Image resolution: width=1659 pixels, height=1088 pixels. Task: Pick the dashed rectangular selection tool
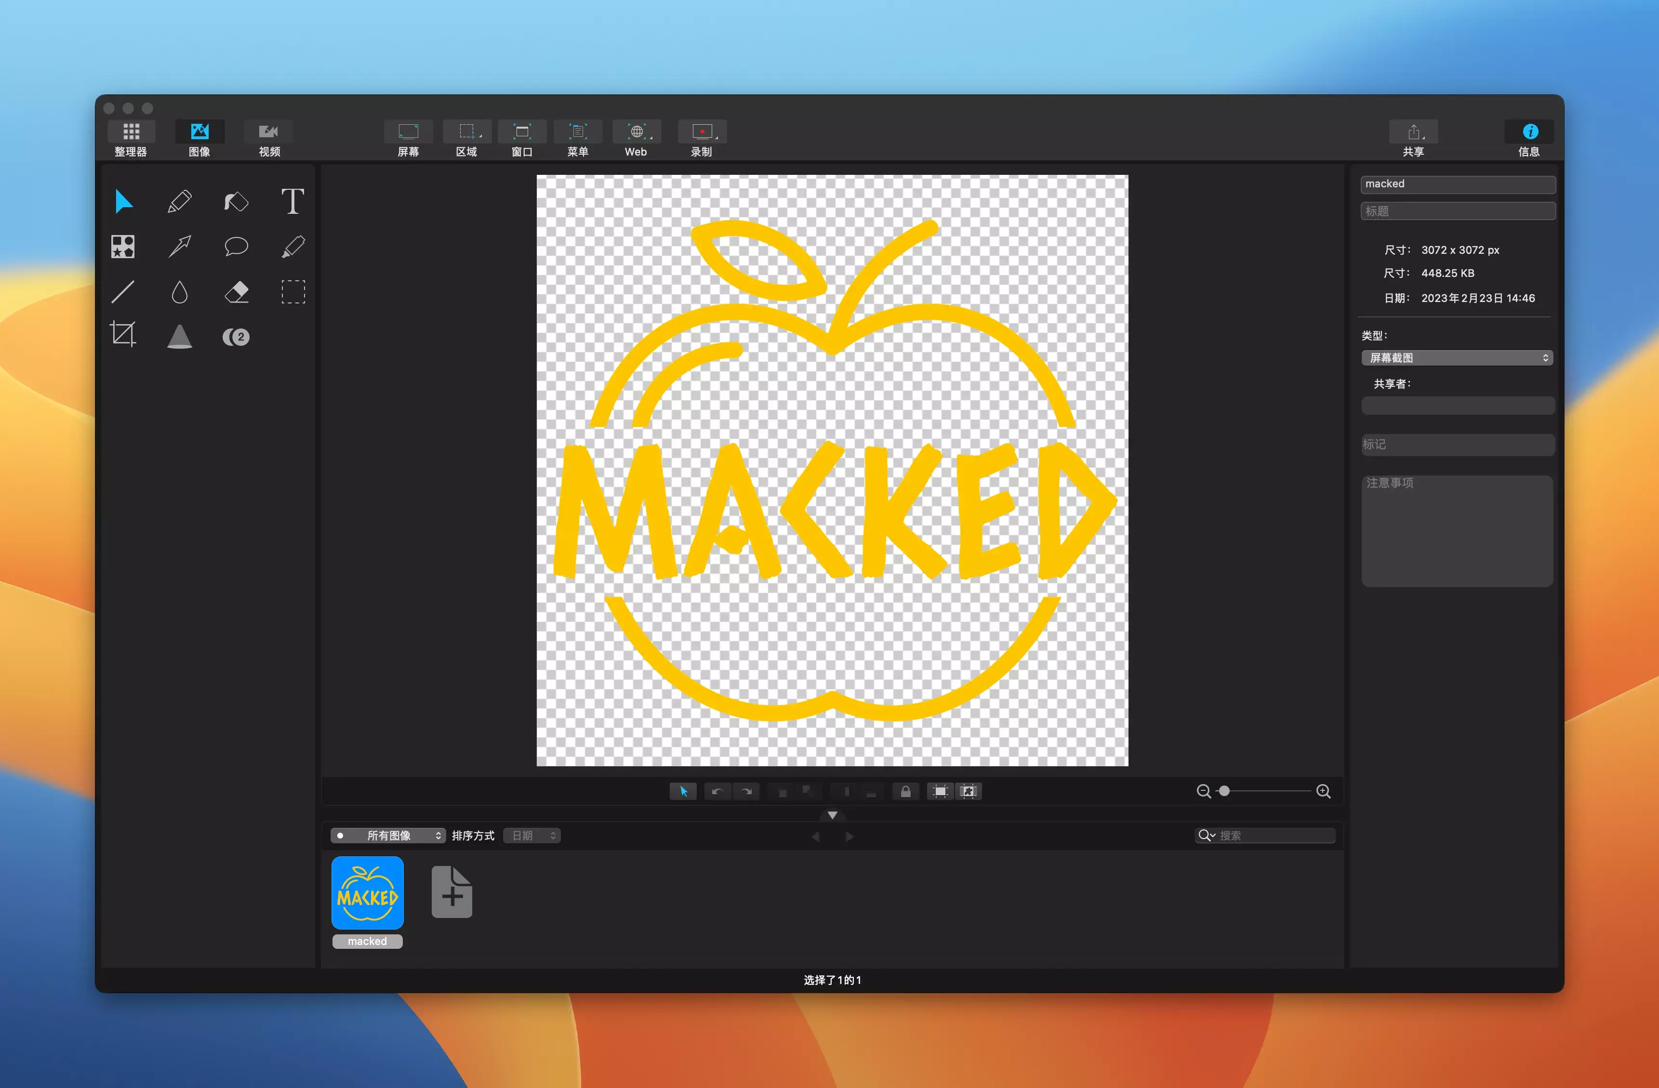tap(293, 292)
